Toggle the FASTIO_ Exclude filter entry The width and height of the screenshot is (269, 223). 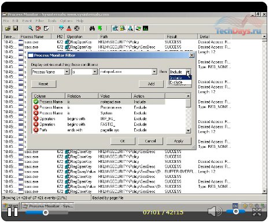(x=36, y=124)
